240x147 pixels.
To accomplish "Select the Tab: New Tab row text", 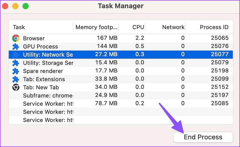I will click(41, 87).
